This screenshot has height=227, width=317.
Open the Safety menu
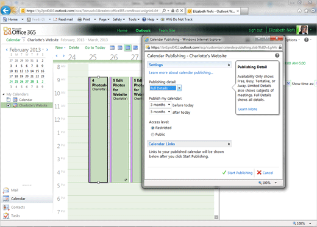[119, 19]
